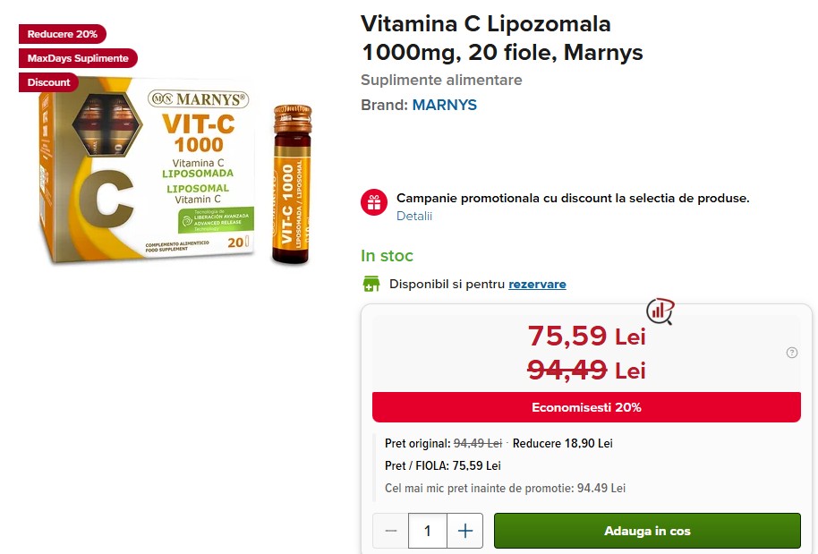The image size is (818, 554).
Task: Click the quantity input field
Action: coord(428,531)
